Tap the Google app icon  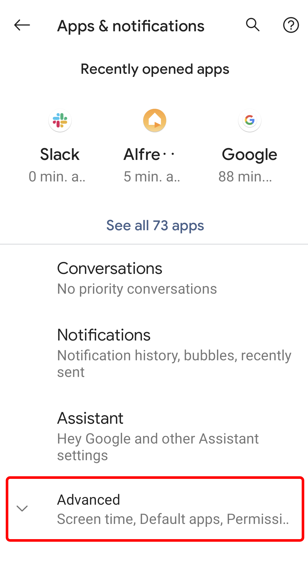click(250, 120)
